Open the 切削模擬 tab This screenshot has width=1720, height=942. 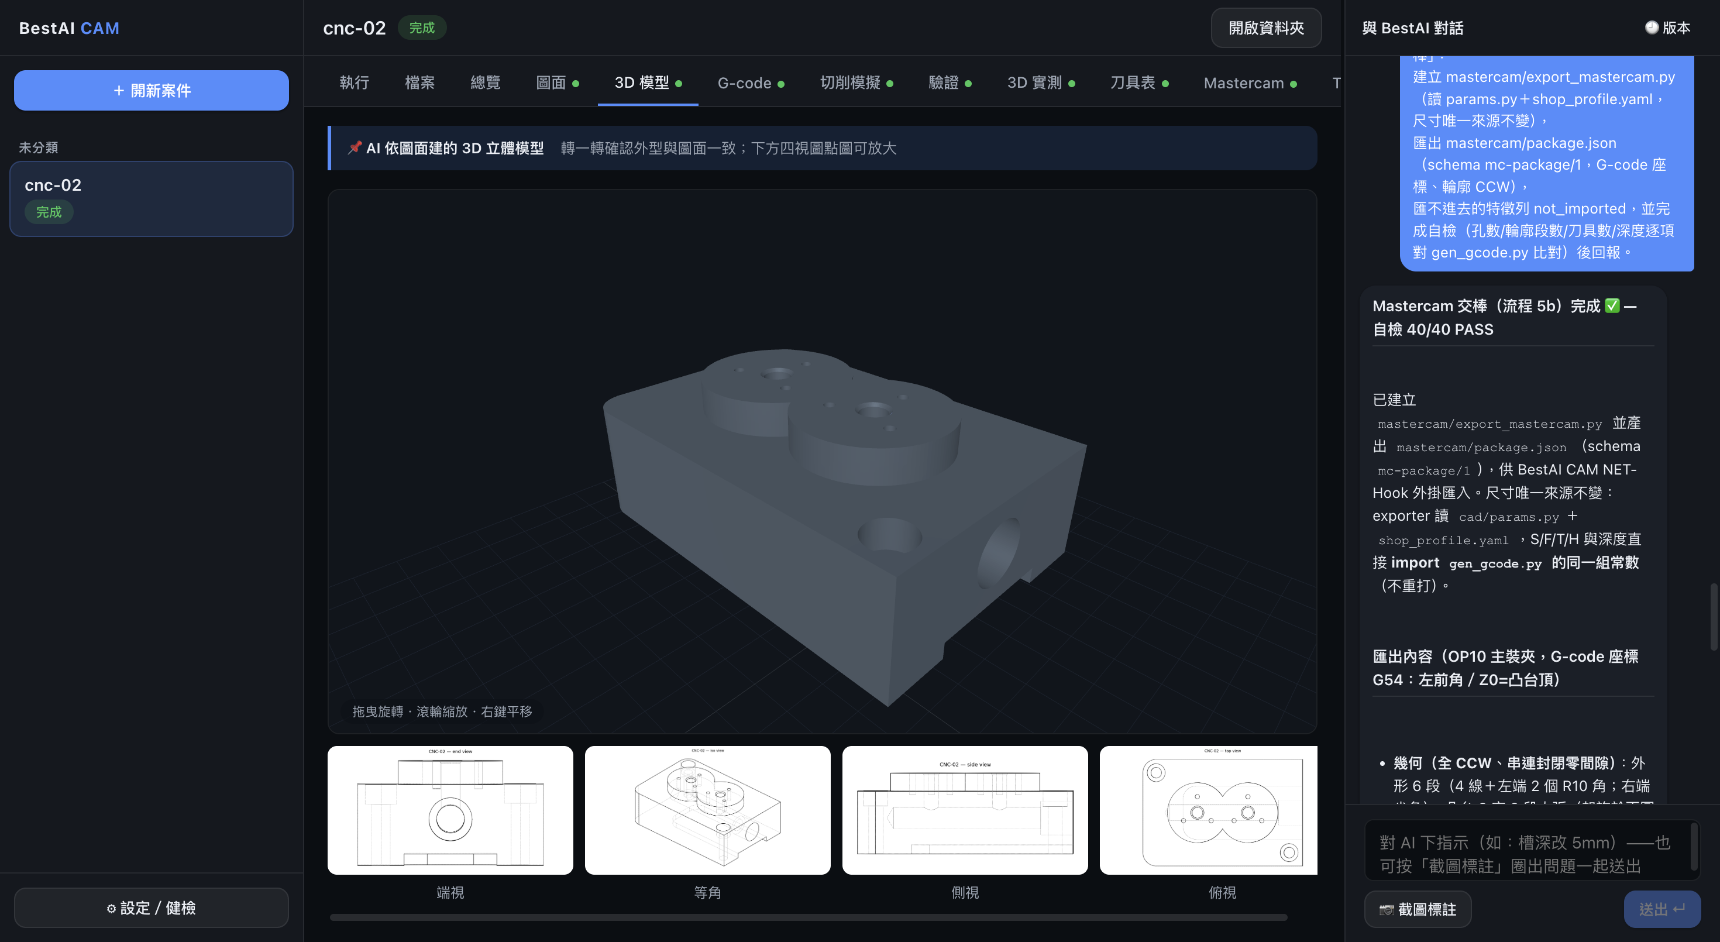click(x=856, y=82)
